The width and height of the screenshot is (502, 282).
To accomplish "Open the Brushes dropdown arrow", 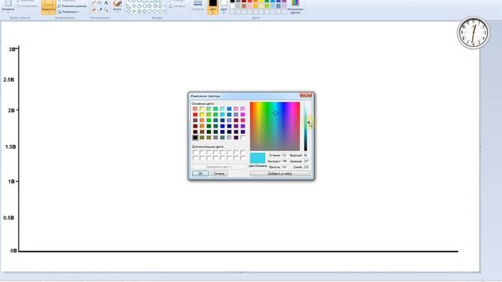I will tap(117, 12).
